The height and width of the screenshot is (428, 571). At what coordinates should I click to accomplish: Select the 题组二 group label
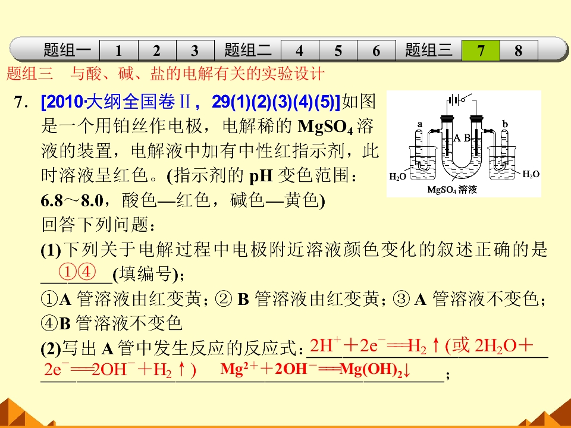pos(247,50)
